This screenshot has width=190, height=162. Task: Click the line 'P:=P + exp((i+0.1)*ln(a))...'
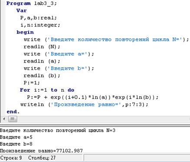(x=93, y=97)
